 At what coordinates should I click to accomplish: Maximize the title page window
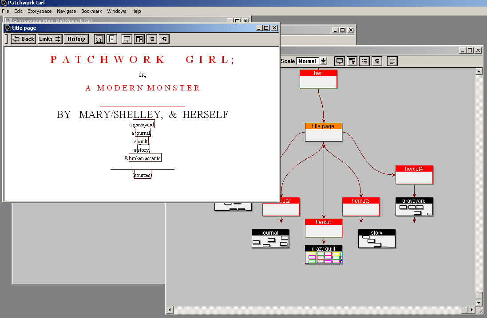click(266, 28)
